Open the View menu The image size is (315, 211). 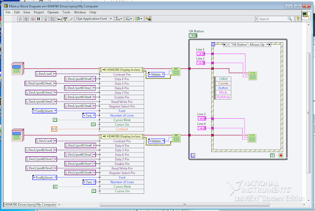[x=27, y=12]
